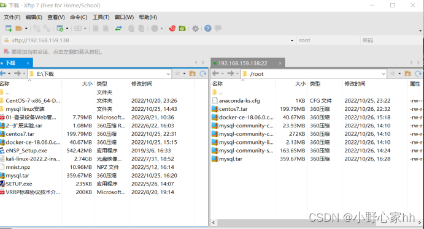The width and height of the screenshot is (424, 229).
Task: Select eNSP_Setup.exe in local pane
Action: (26, 151)
